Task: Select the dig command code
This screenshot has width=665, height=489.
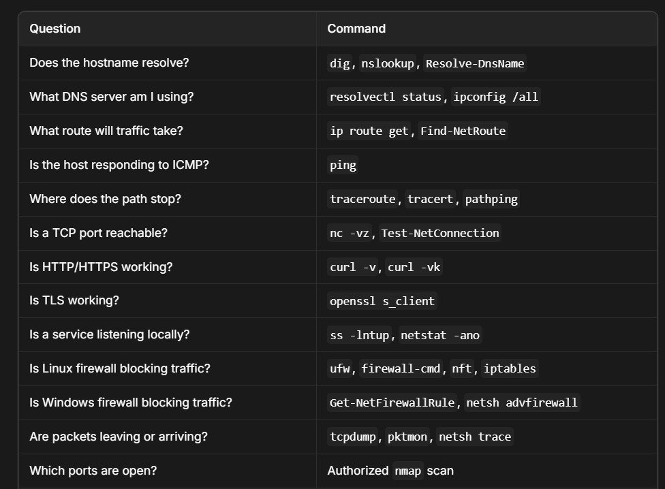Action: [340, 63]
